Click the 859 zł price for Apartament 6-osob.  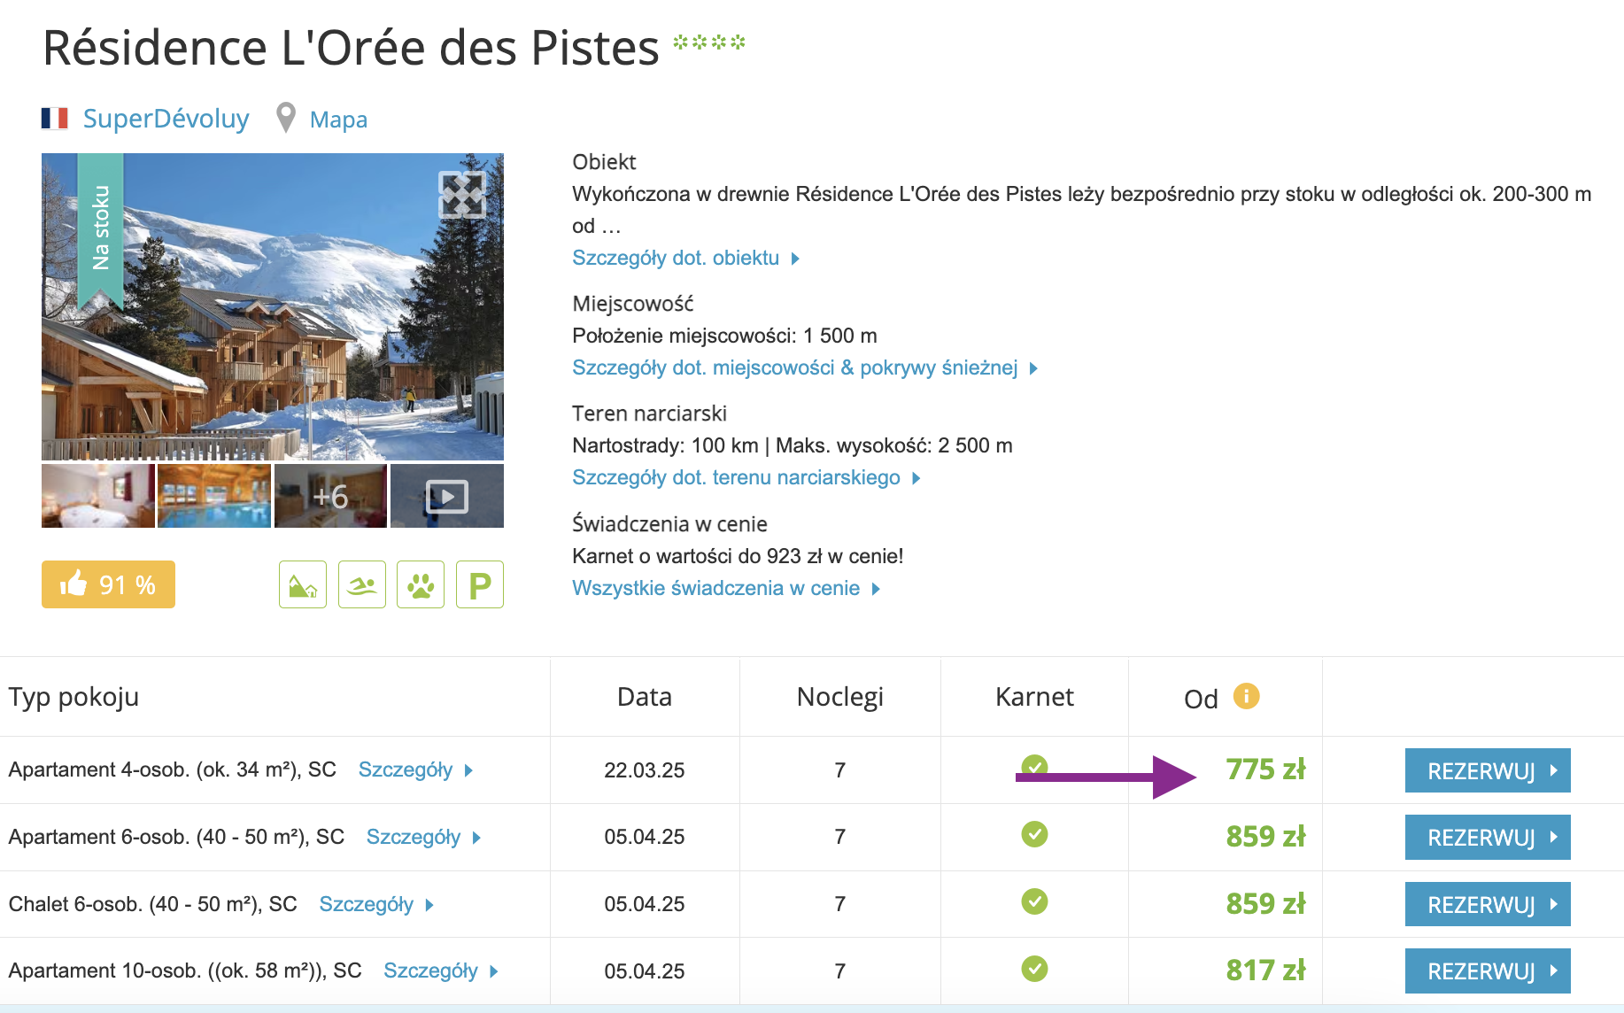coord(1265,836)
